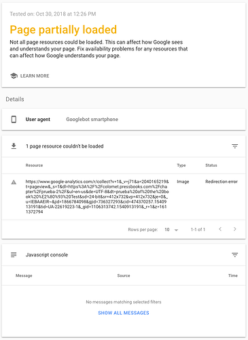This screenshot has height=340, width=248.
Task: Go to the next page of rows
Action: tap(235, 229)
